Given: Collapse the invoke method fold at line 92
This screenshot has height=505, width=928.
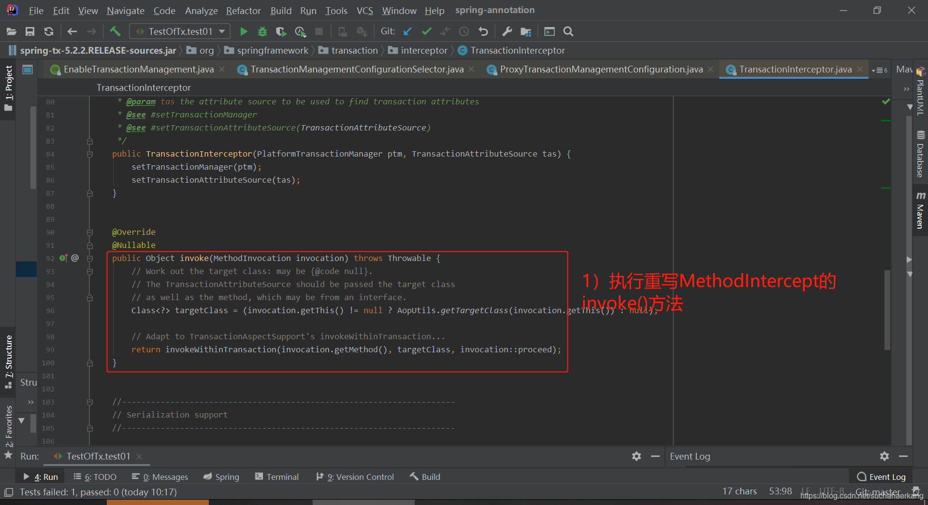Looking at the screenshot, I should pyautogui.click(x=89, y=259).
